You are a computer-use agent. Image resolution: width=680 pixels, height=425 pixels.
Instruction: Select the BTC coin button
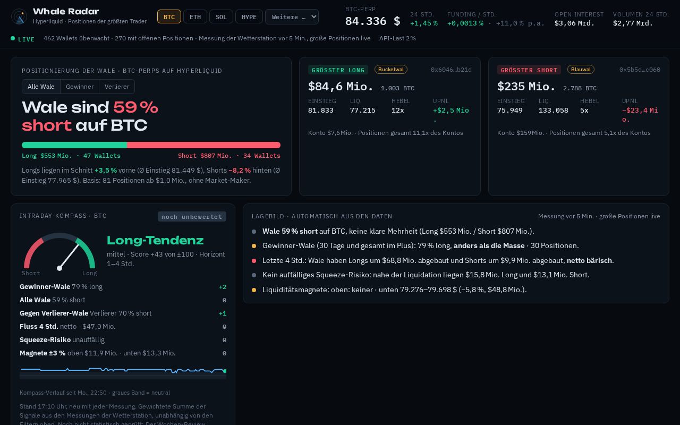(x=169, y=16)
